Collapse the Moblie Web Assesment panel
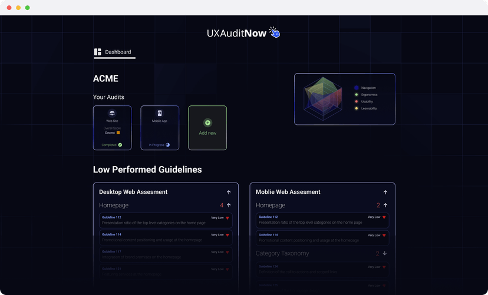Screen dimensions: 488x295 385,192
